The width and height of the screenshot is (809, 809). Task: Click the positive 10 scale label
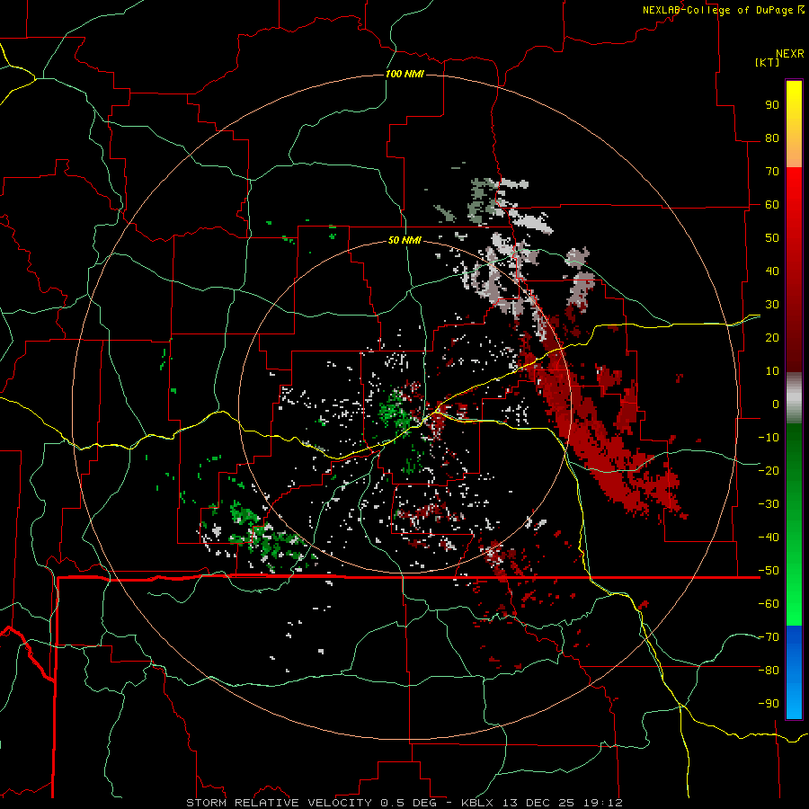(x=772, y=371)
